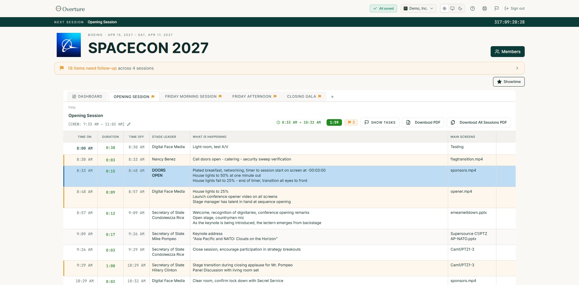The image size is (579, 285).
Task: Select the Nancy Benez stage leader cell
Action: (169, 160)
